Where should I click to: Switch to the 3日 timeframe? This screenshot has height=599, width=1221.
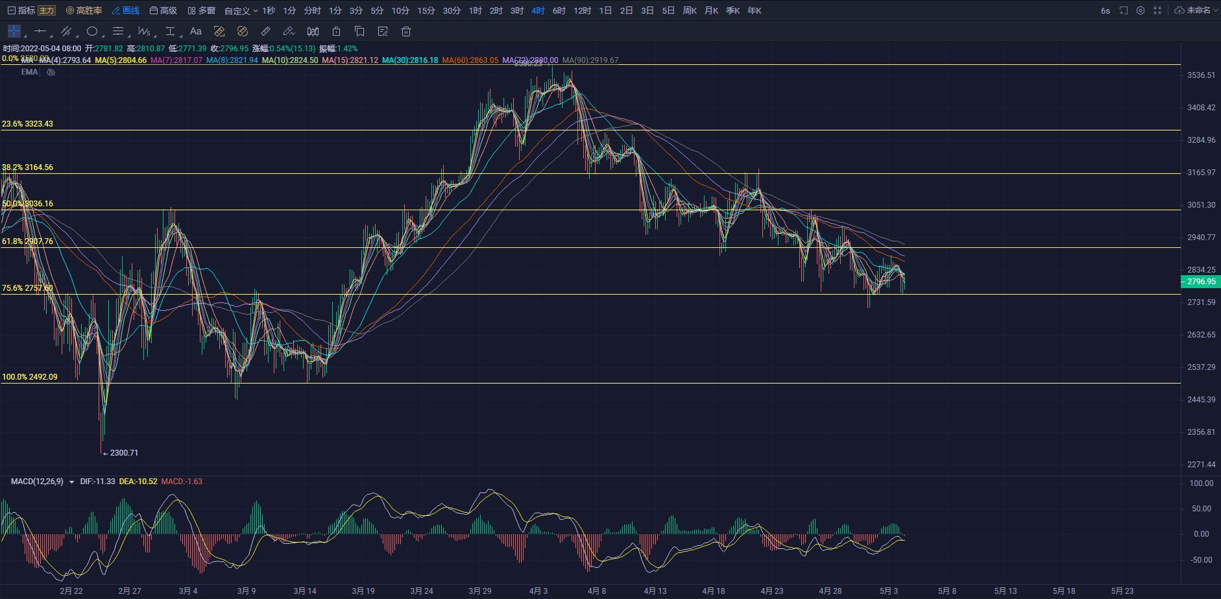(x=647, y=10)
